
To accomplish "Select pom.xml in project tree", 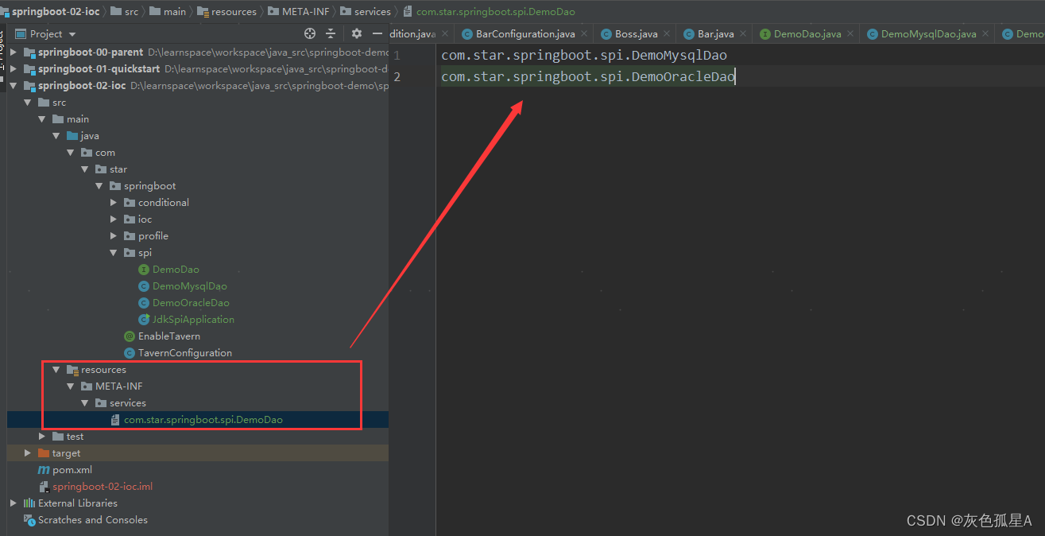I will (72, 470).
